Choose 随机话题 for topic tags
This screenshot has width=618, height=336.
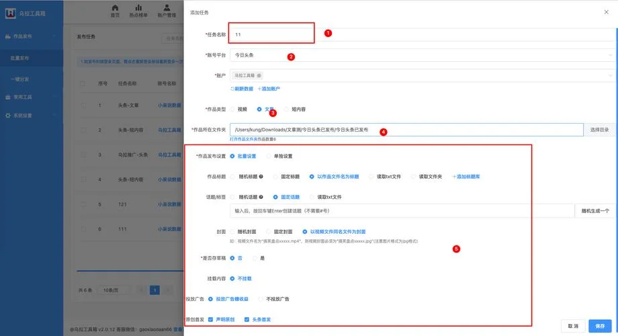click(x=244, y=197)
